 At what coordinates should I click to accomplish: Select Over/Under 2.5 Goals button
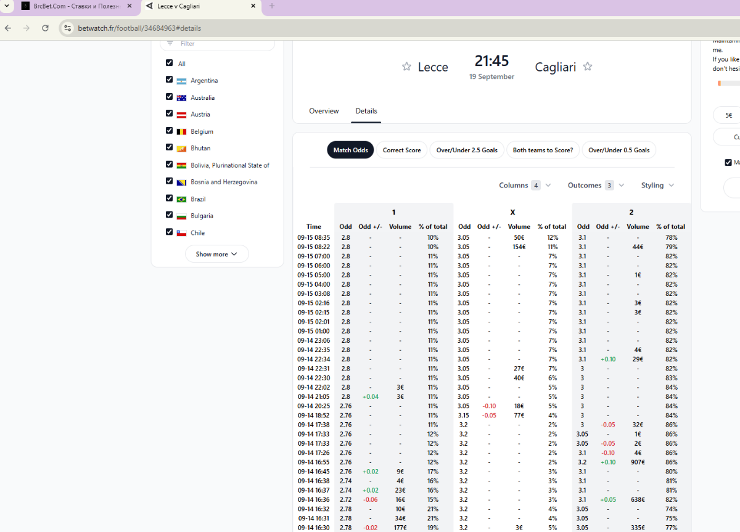pyautogui.click(x=467, y=150)
